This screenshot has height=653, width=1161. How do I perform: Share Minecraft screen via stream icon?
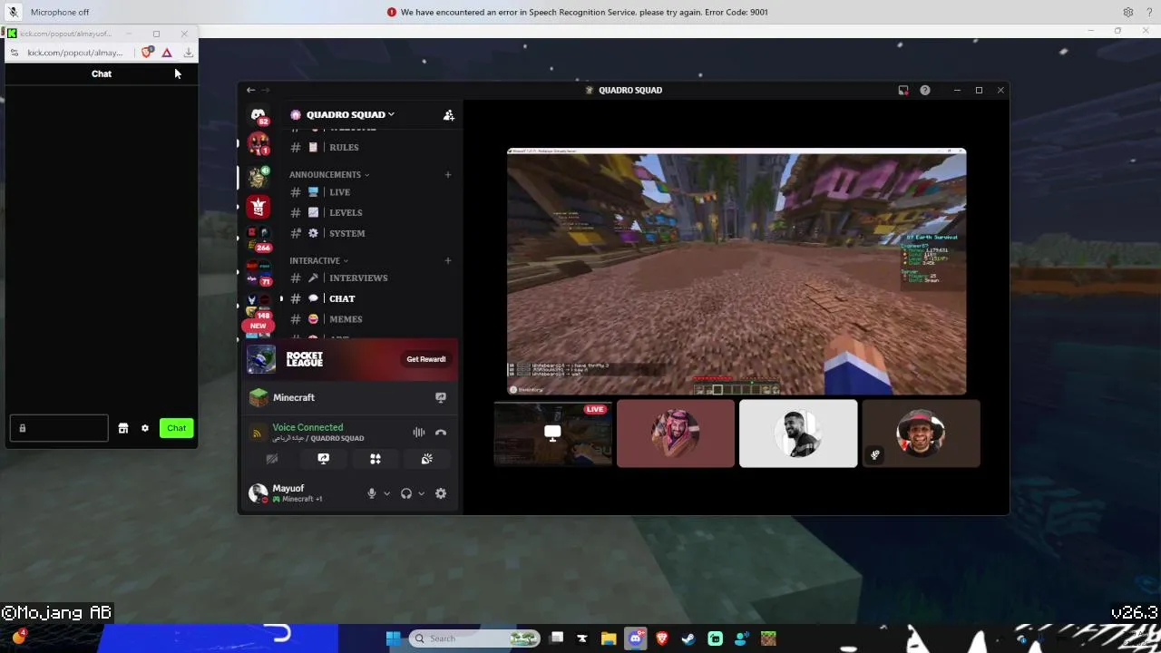click(x=441, y=397)
